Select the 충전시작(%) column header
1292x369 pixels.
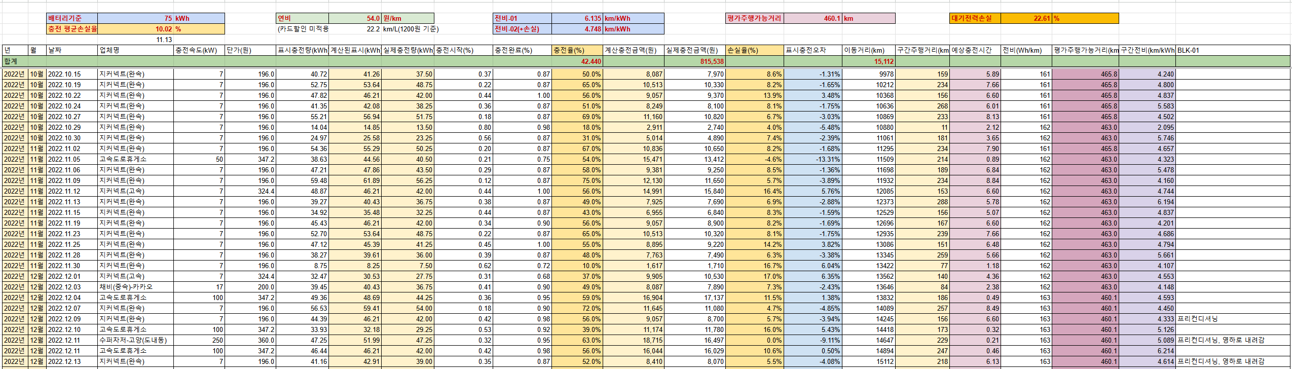(x=463, y=50)
